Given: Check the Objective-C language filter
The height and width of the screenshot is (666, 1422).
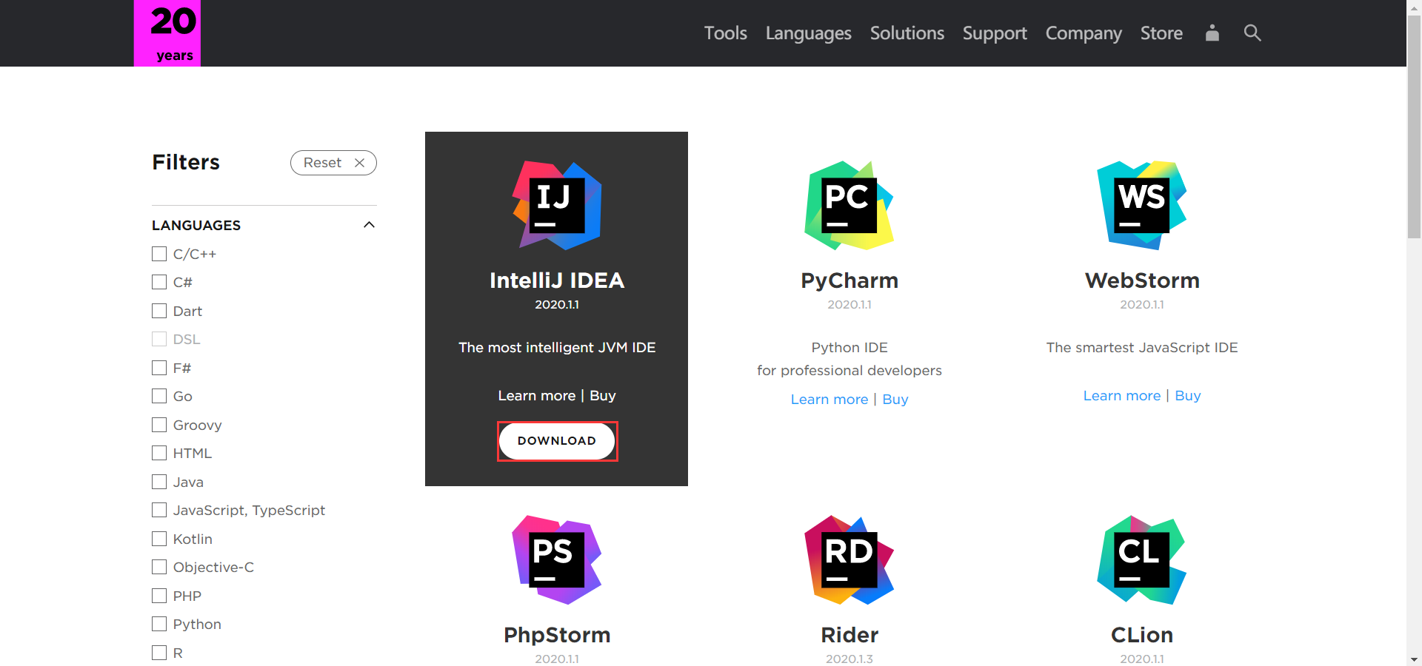Looking at the screenshot, I should point(159,567).
